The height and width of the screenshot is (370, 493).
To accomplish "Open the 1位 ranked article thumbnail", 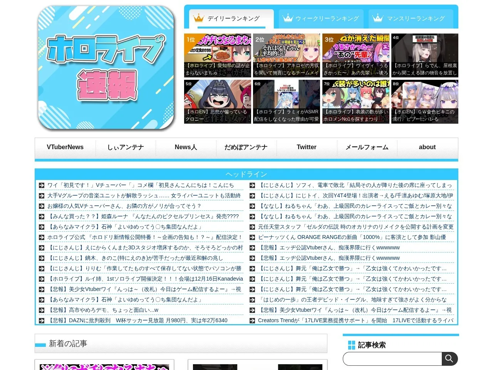I will click(x=218, y=55).
